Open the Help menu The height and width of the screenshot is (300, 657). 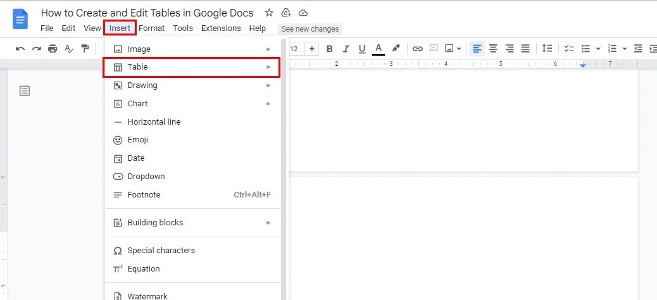click(x=257, y=28)
